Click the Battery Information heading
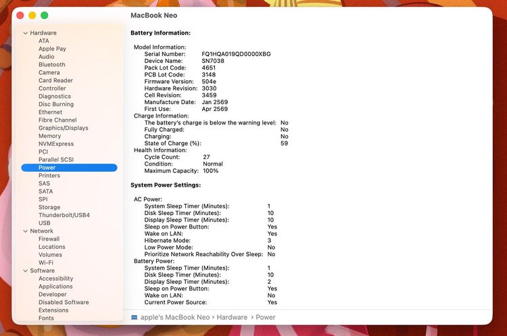 tap(160, 33)
